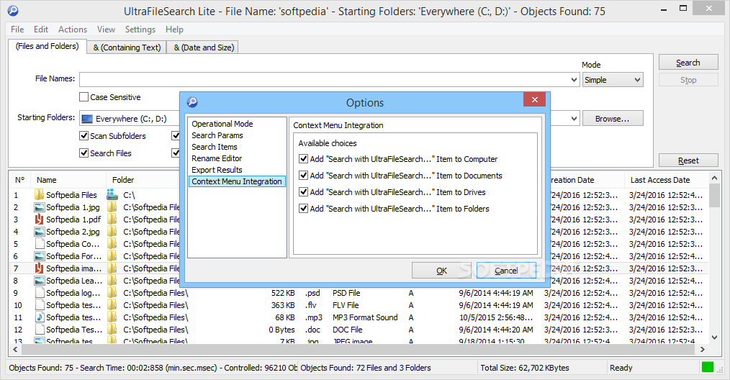Image resolution: width=730 pixels, height=380 pixels.
Task: Open the View menu
Action: [x=106, y=30]
